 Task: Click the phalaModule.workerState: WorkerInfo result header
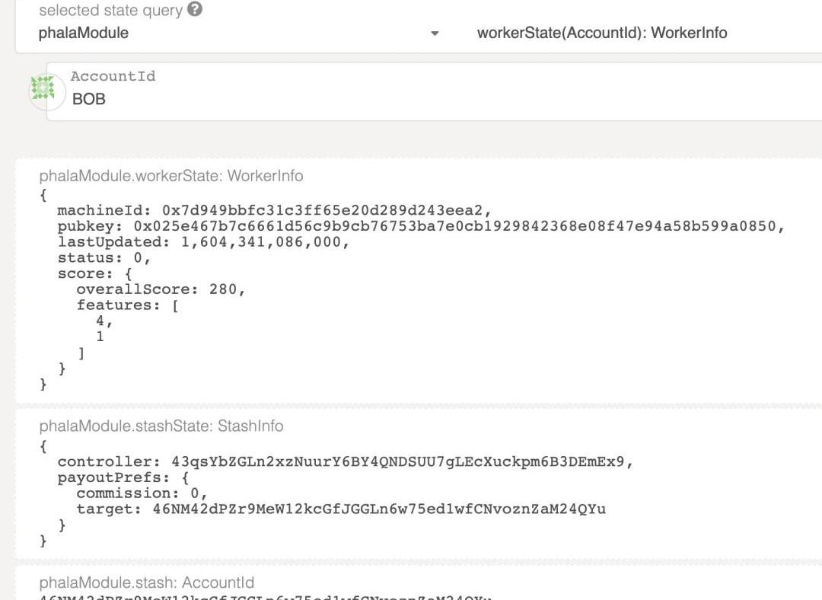click(x=171, y=176)
